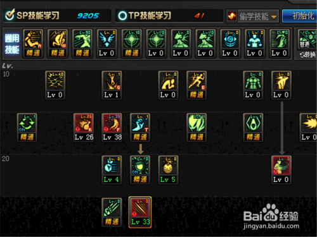
Task: Click the 转换 switch button
Action: click(x=308, y=55)
